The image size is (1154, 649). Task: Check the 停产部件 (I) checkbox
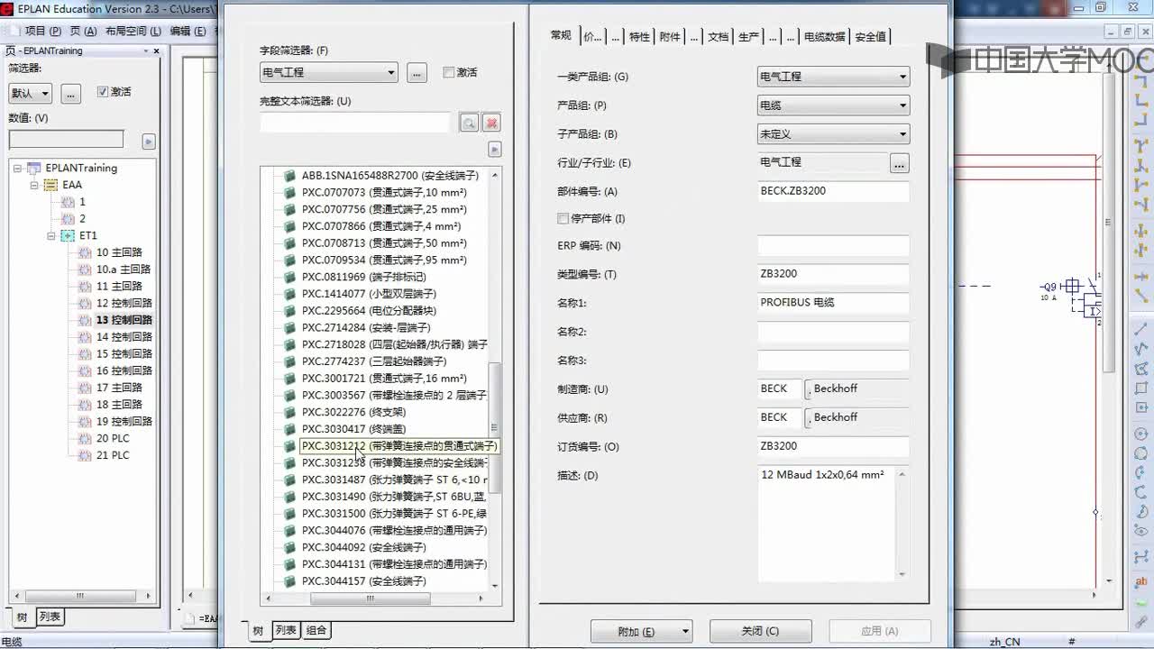[563, 219]
